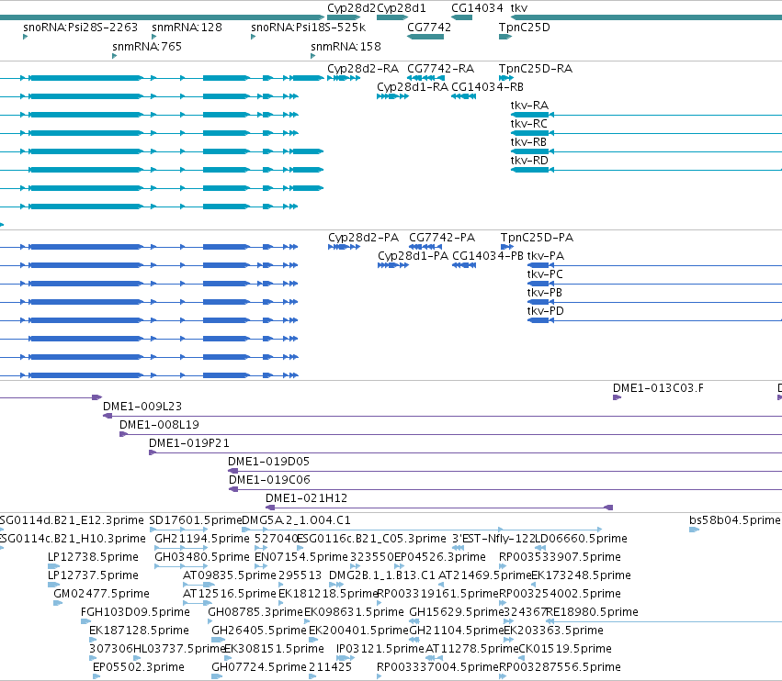Click the GH08785.3prime EST label
Viewport: 782px width, 681px height.
[255, 612]
